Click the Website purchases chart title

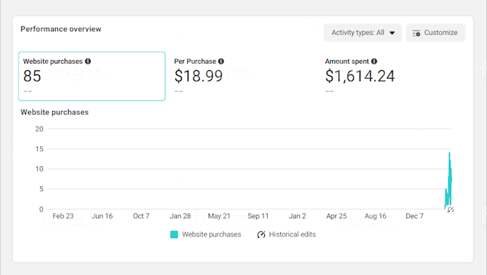[54, 112]
